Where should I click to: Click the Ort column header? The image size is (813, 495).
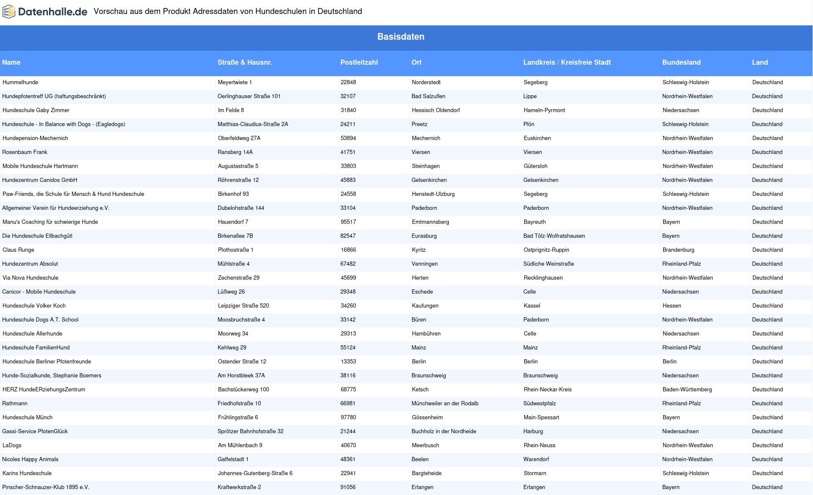(x=417, y=62)
